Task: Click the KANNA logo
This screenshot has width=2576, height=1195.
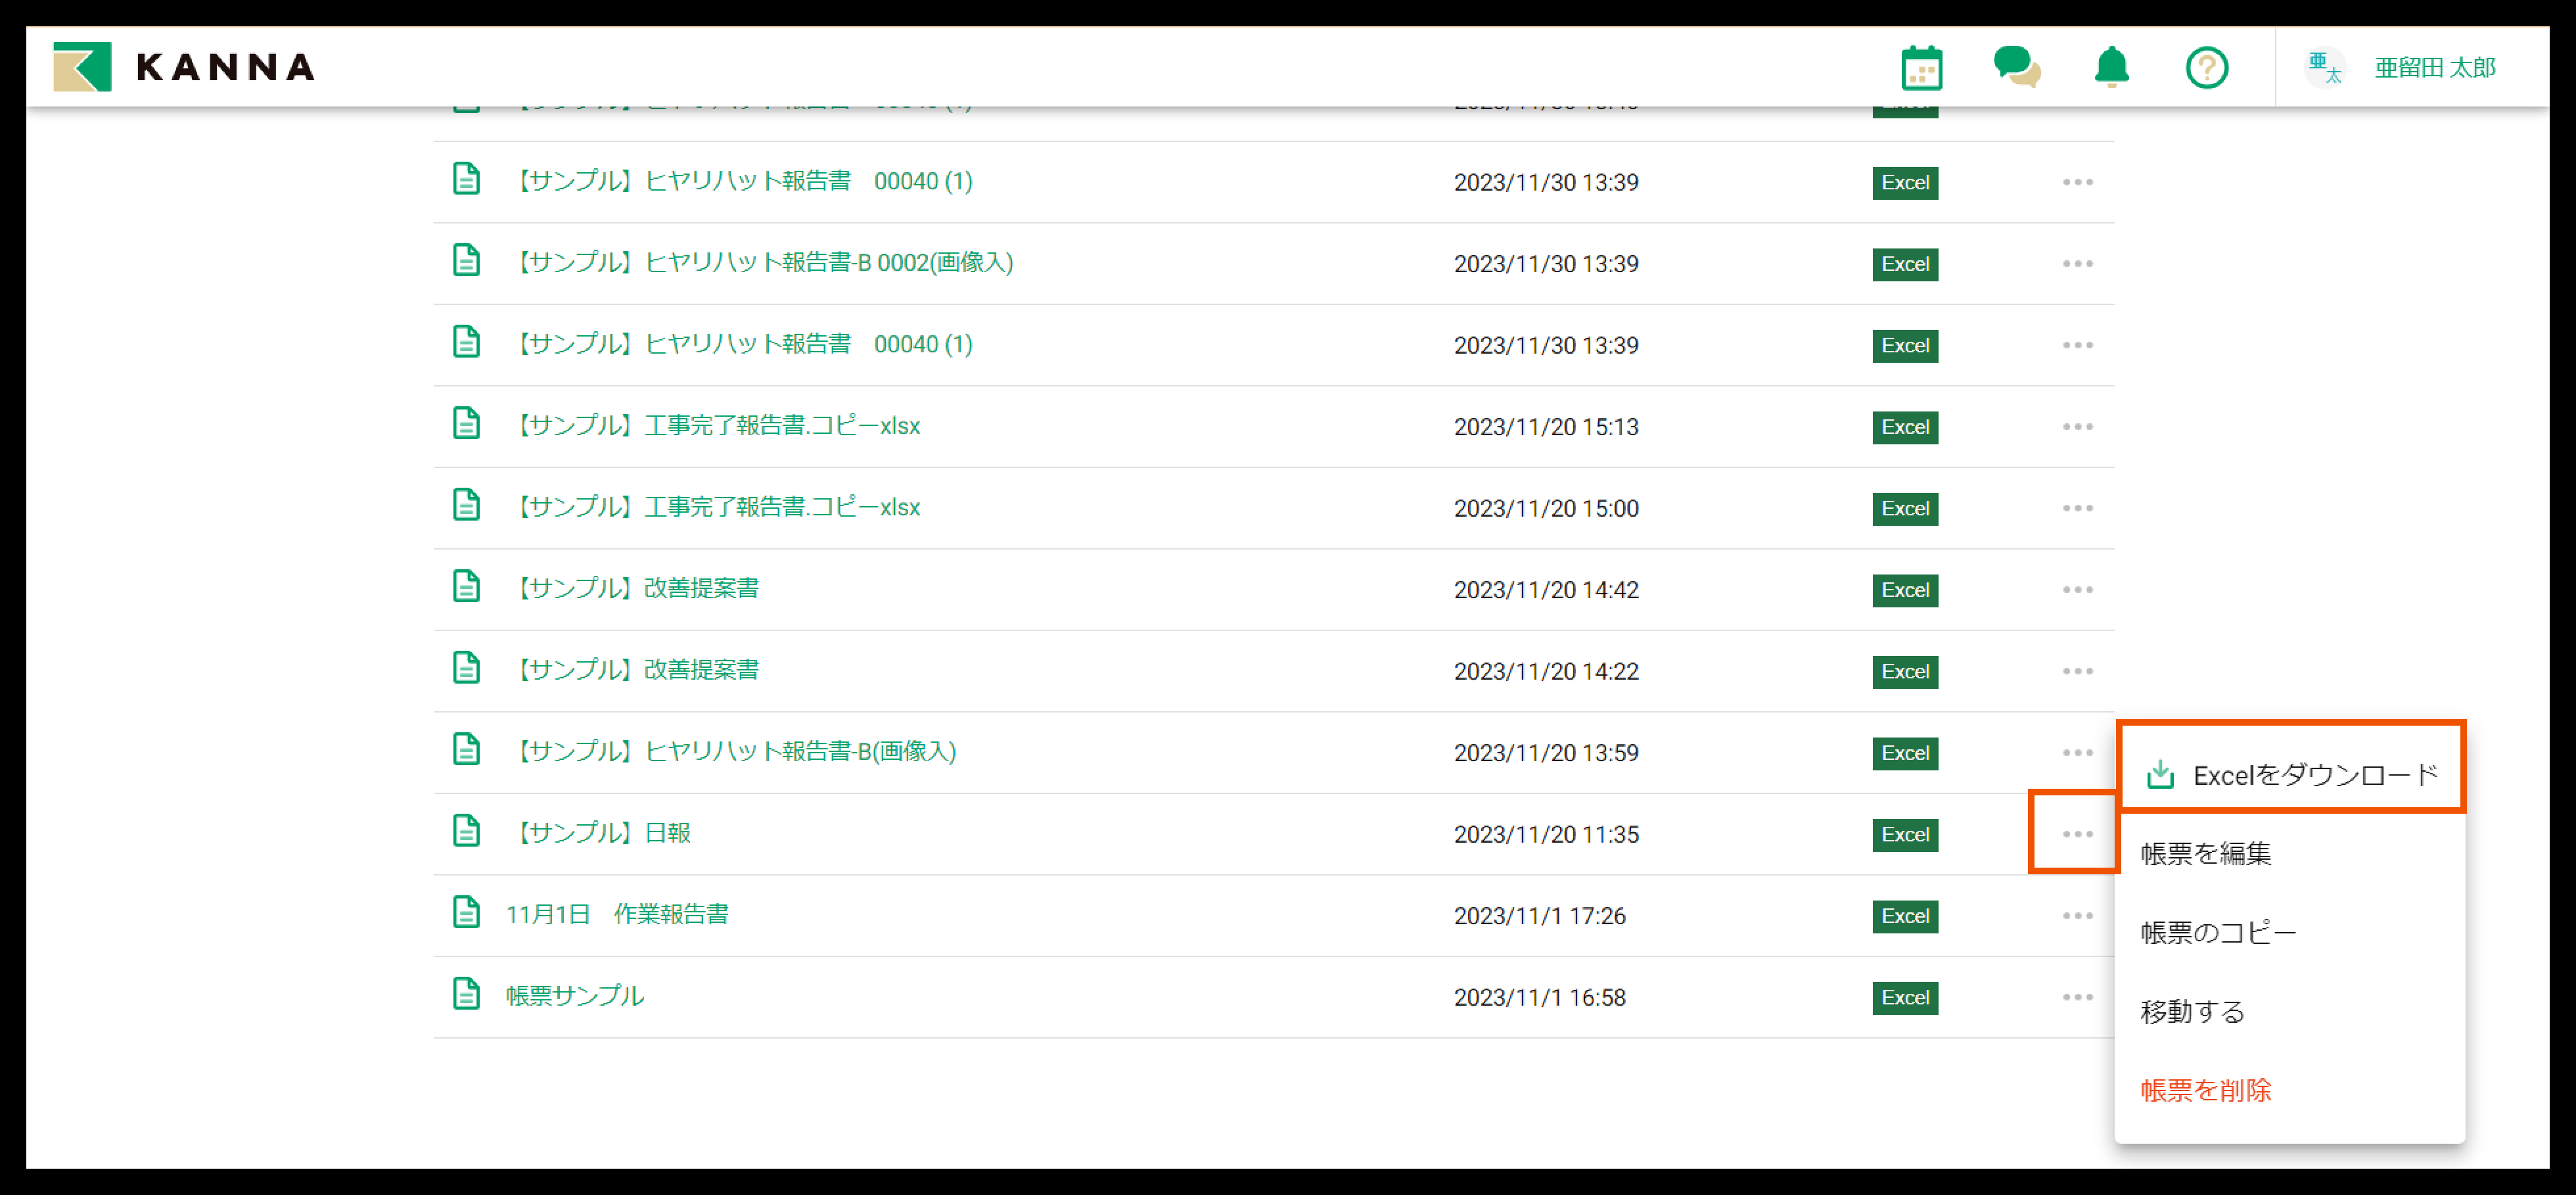Action: (x=184, y=67)
